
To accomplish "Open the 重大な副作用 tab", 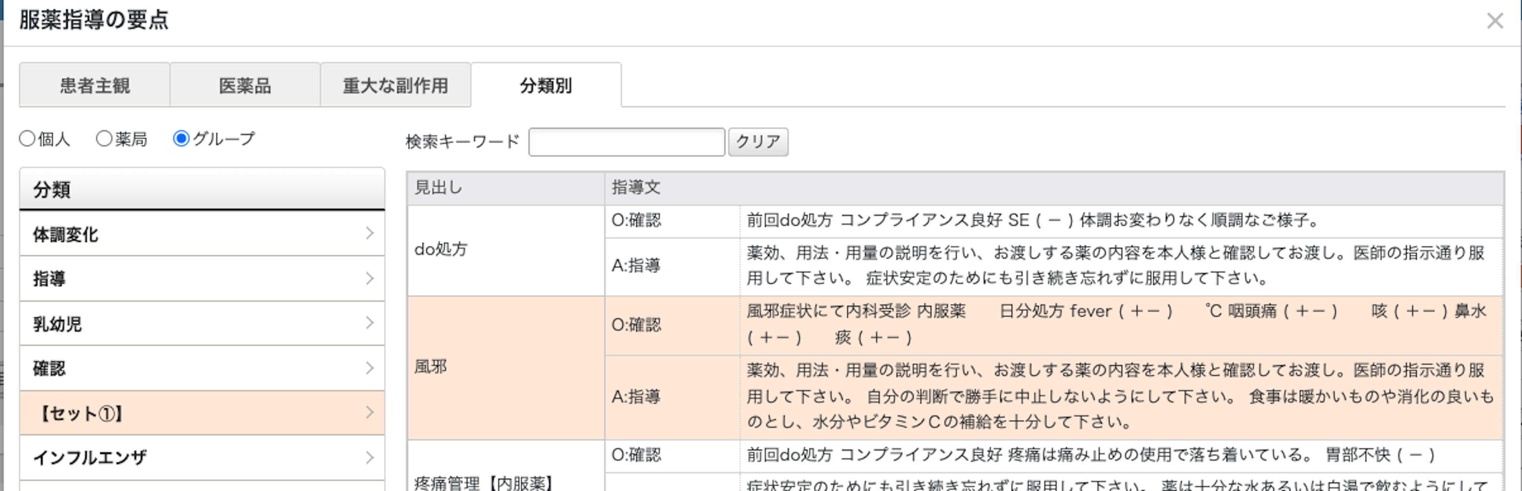I will pos(395,85).
